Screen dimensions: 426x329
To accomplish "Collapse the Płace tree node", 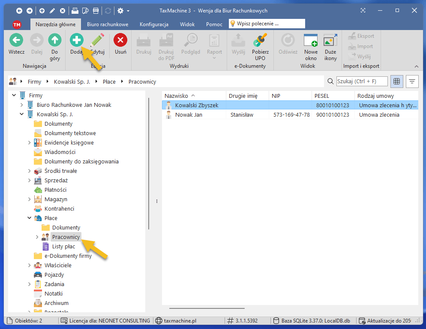I will tap(29, 218).
